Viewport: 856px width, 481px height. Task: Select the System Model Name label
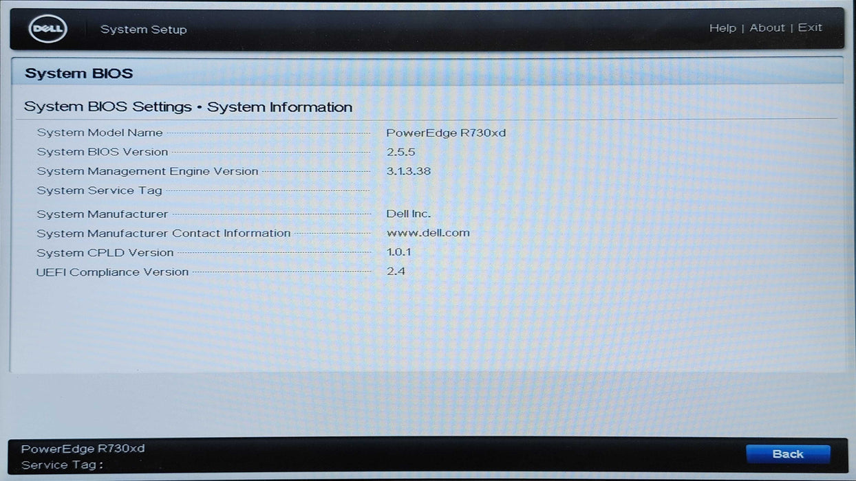(100, 133)
